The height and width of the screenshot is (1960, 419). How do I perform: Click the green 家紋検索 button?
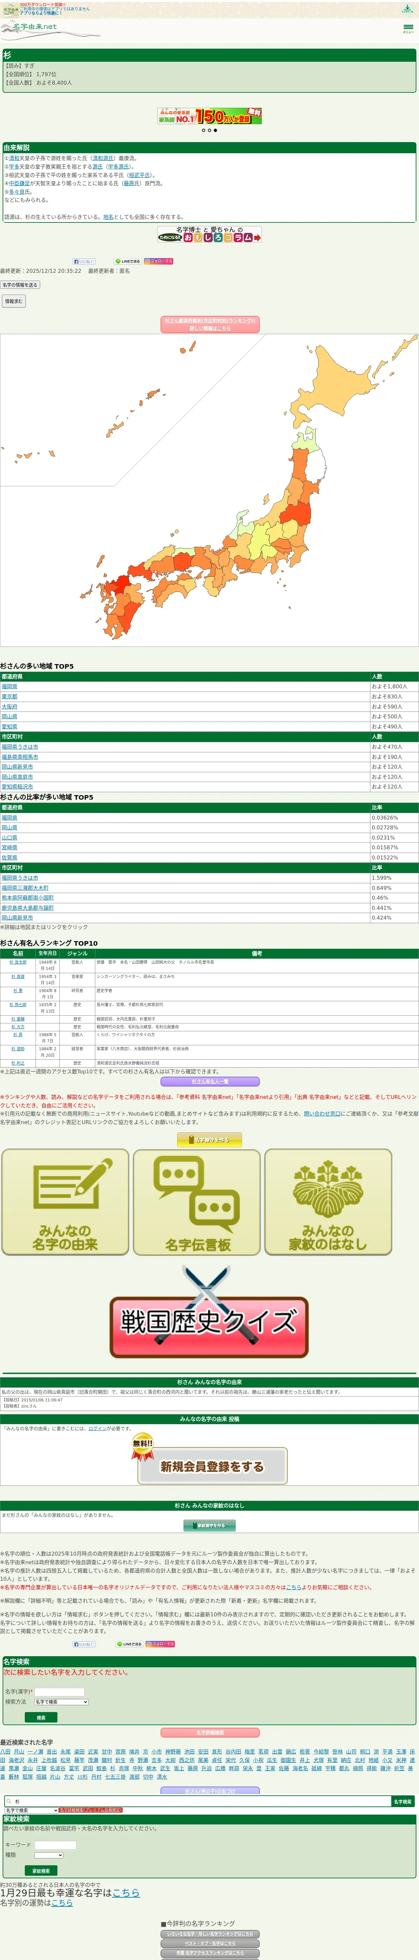pos(41,1871)
